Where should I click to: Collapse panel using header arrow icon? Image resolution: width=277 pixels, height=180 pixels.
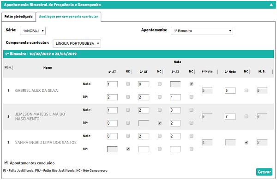point(271,5)
